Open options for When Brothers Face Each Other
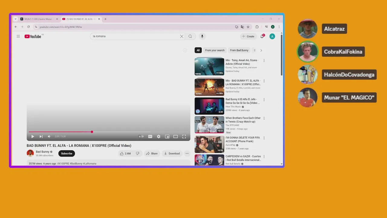This screenshot has height=218, width=387. click(264, 118)
